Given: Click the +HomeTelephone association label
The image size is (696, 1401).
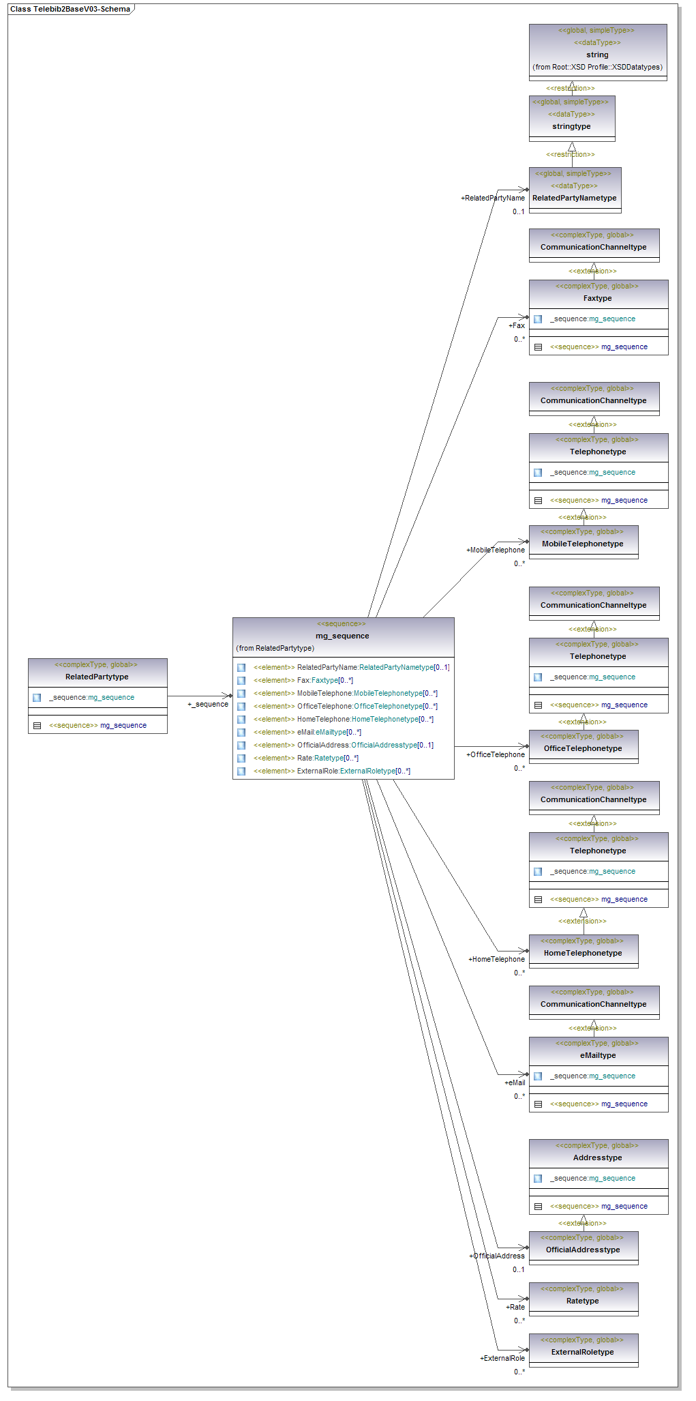Looking at the screenshot, I should point(496,959).
